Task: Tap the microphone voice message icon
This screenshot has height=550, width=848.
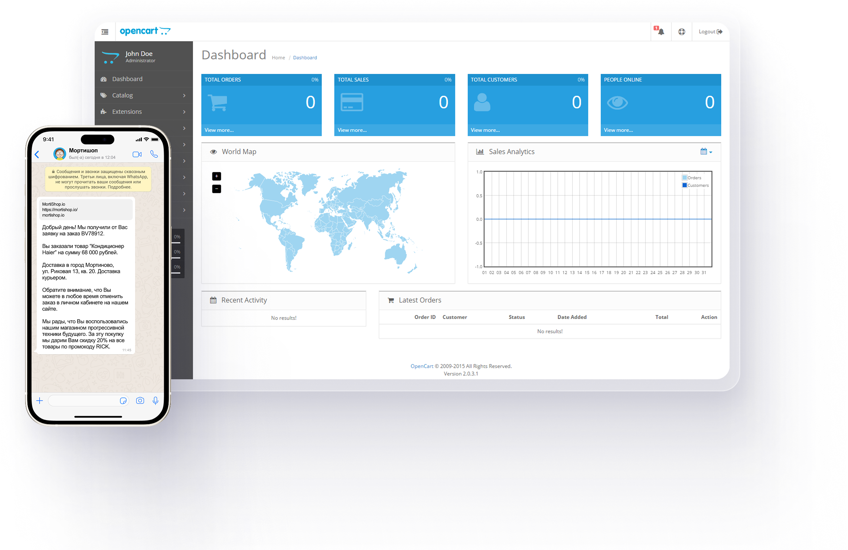Action: [156, 400]
